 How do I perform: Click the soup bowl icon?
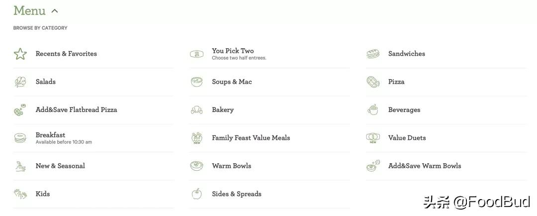point(196,82)
